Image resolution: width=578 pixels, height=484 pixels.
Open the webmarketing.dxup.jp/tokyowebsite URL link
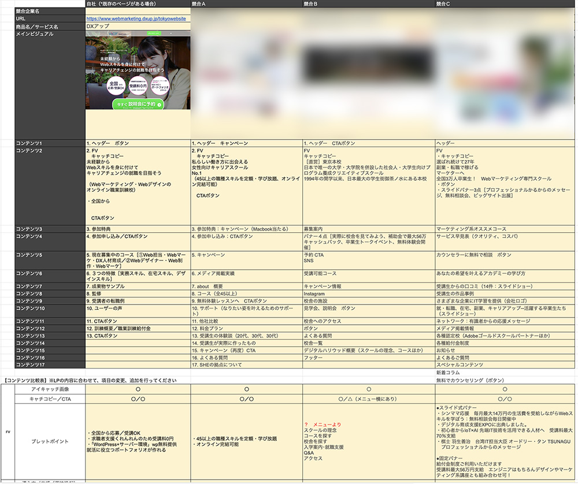pyautogui.click(x=136, y=18)
